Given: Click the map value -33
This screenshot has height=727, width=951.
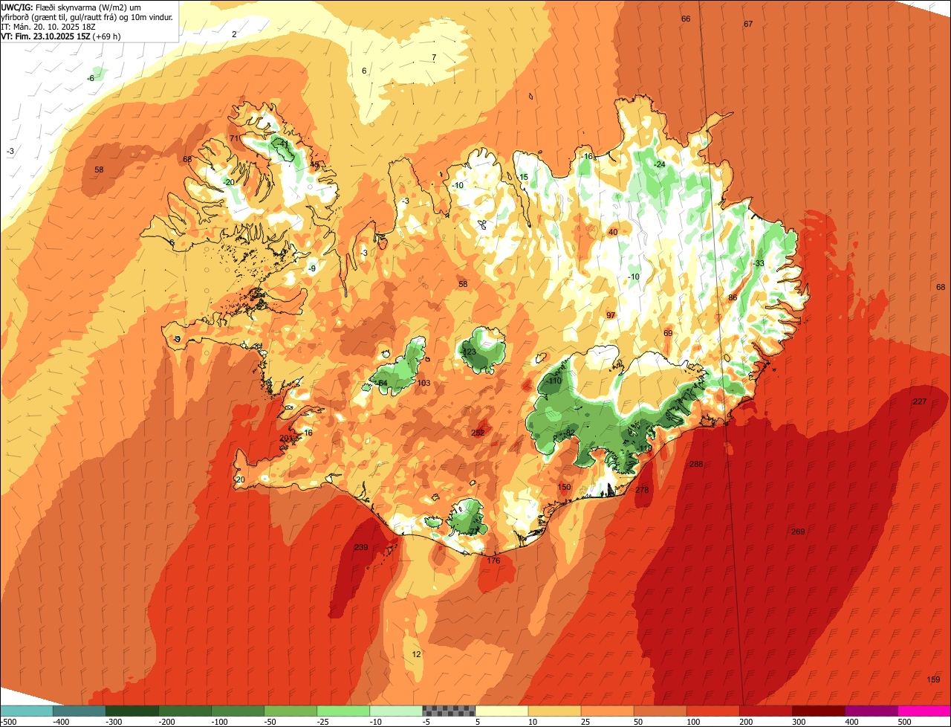Looking at the screenshot, I should pos(758,263).
